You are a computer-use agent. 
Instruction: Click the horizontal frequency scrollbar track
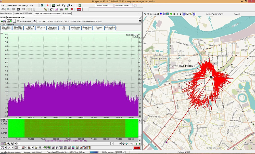pyautogui.click(x=64, y=144)
